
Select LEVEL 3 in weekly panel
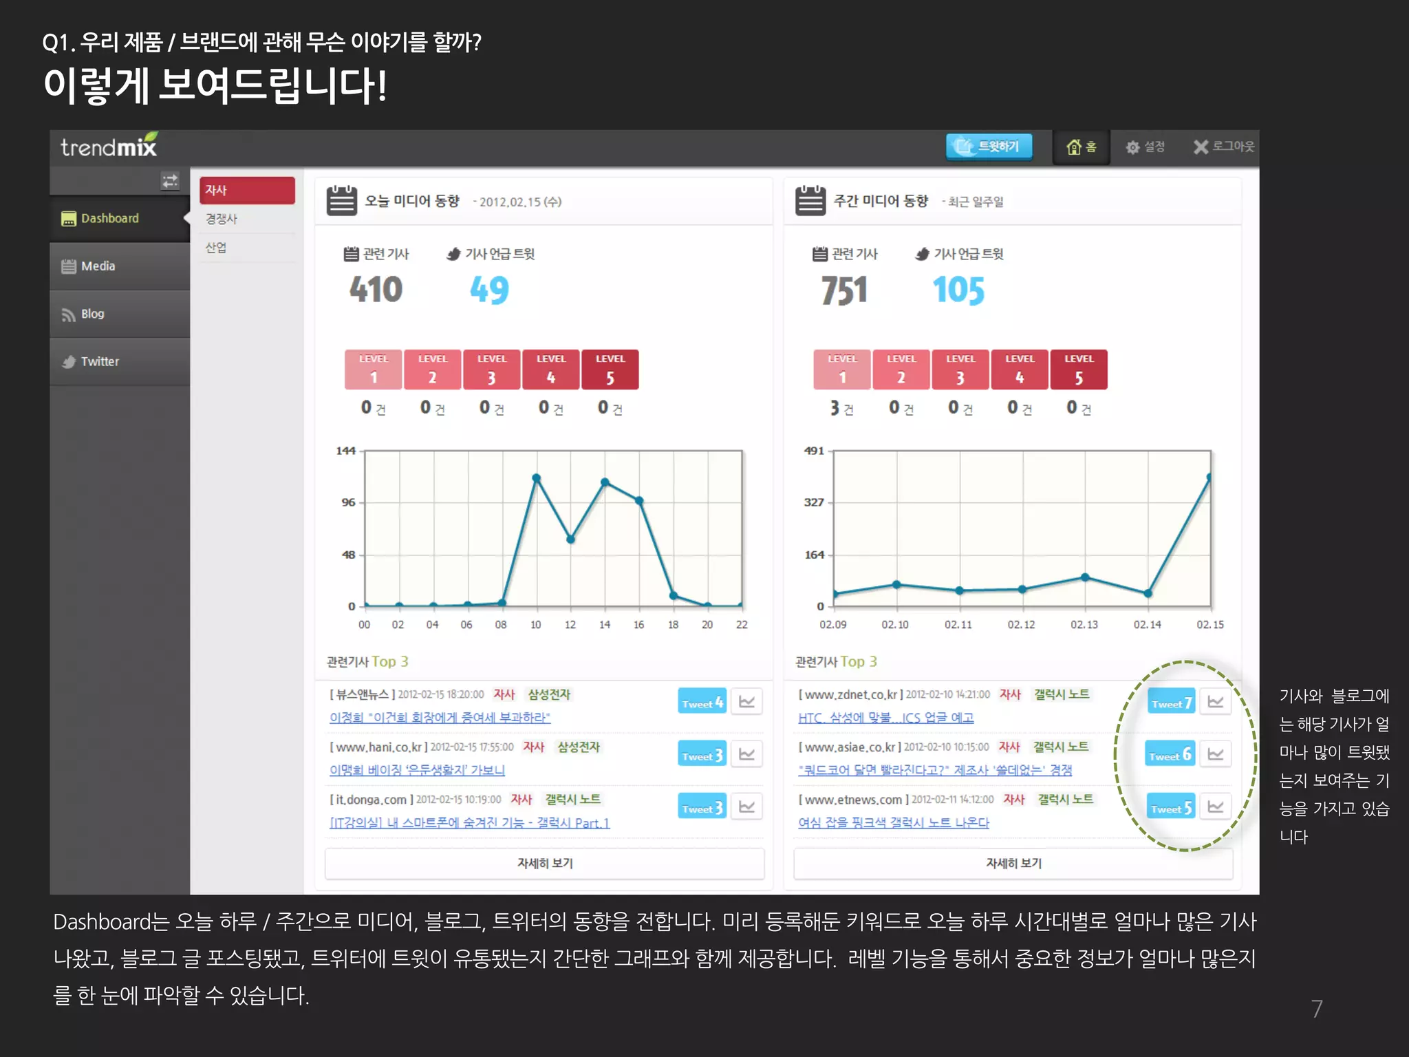pos(960,370)
